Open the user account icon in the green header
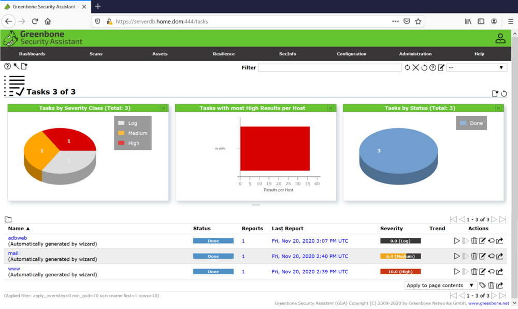This screenshot has width=518, height=309. click(500, 38)
